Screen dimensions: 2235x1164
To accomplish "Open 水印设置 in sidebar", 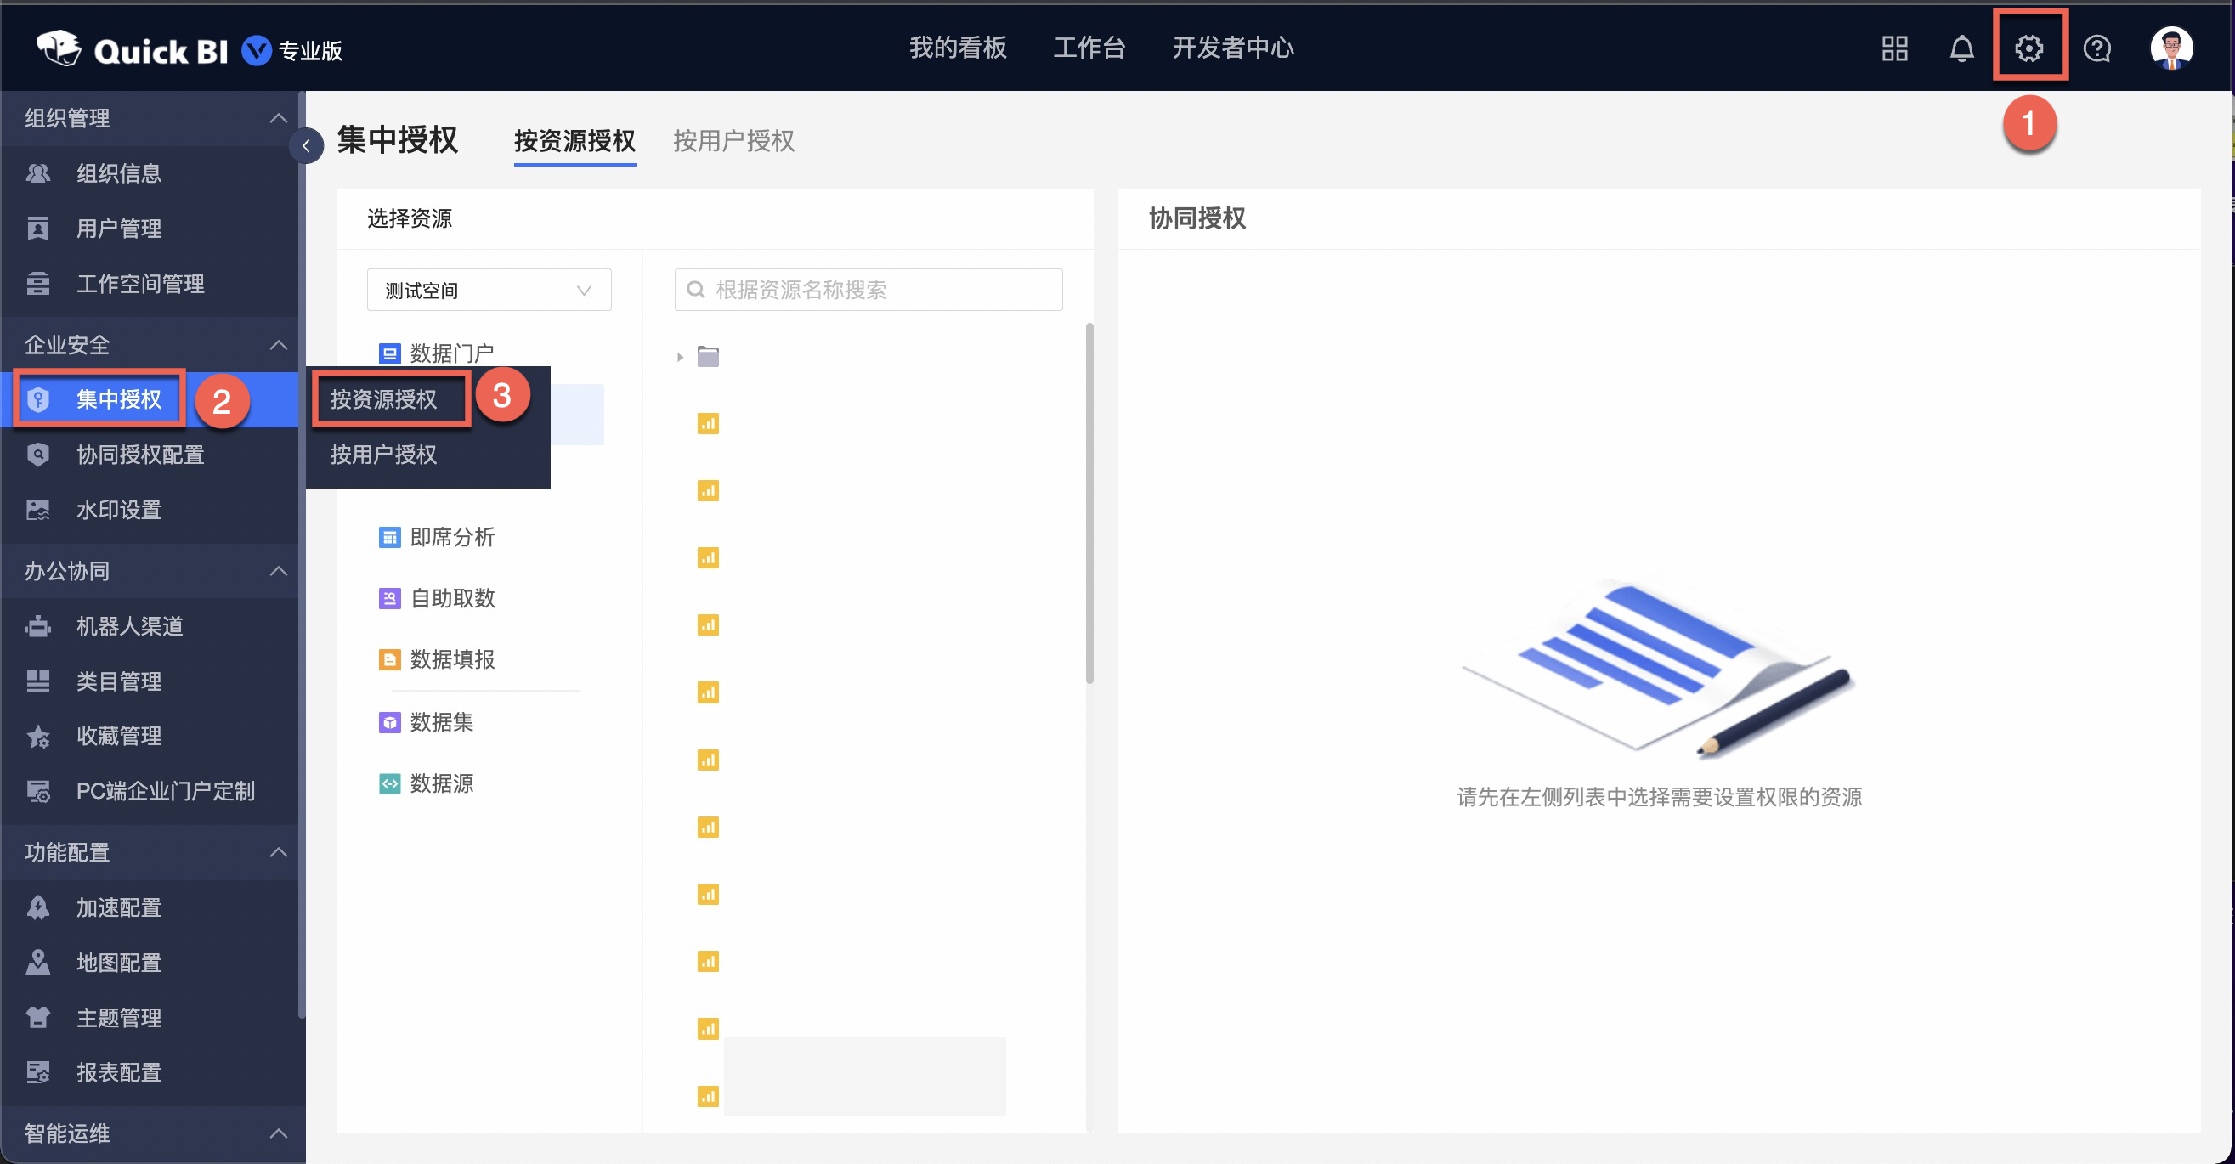I will coord(119,509).
